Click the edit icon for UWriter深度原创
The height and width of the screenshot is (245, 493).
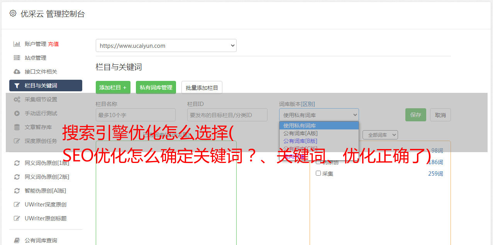coord(17,205)
